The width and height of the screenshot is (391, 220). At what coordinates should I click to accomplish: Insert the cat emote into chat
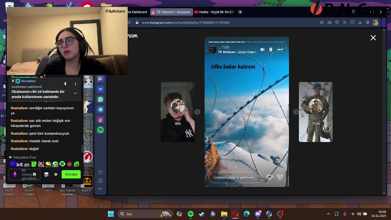[41, 164]
